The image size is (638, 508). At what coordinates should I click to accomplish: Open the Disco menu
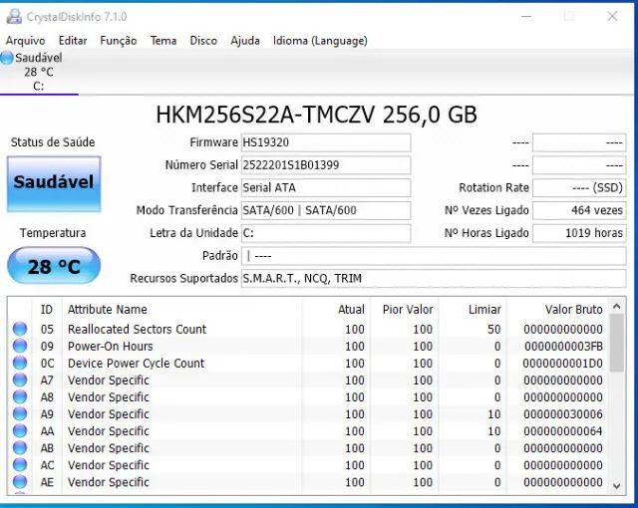pos(203,41)
